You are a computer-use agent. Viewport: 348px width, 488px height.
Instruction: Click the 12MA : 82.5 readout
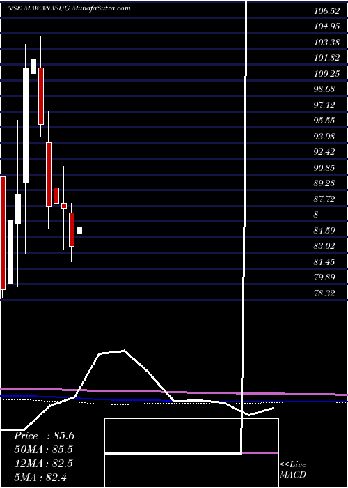click(43, 464)
